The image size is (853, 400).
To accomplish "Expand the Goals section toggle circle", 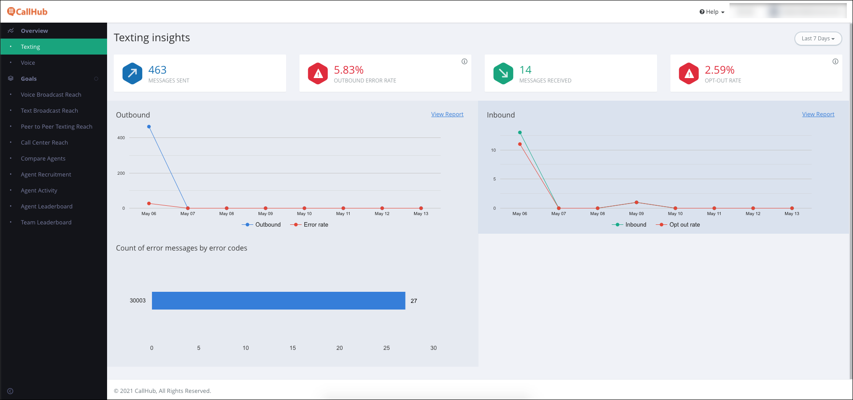I will tap(96, 78).
